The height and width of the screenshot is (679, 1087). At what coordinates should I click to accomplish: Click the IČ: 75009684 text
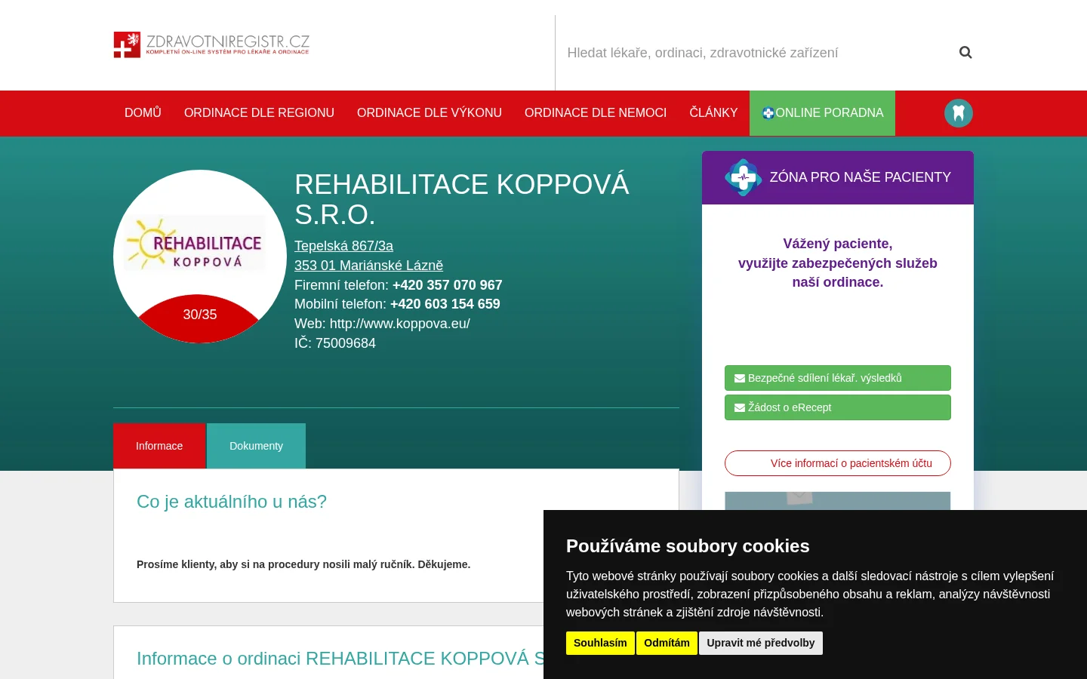pyautogui.click(x=335, y=343)
